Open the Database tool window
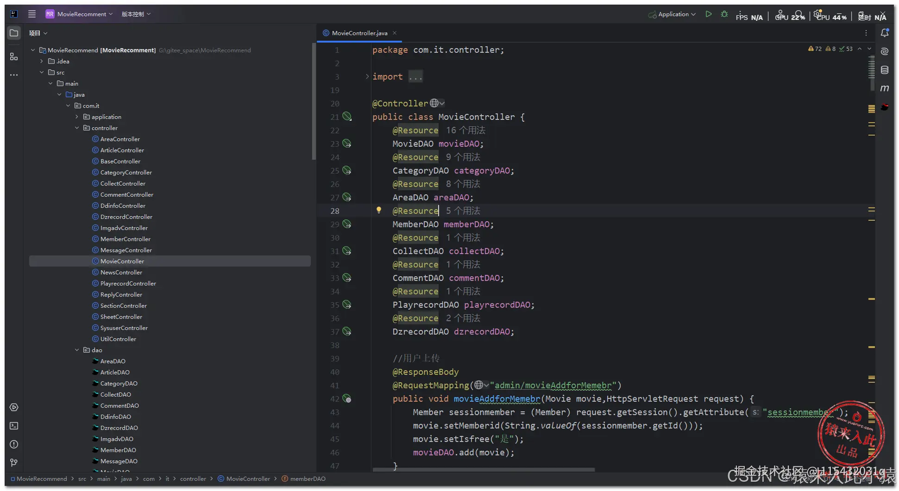Viewport: 899px width, 491px height. click(884, 70)
